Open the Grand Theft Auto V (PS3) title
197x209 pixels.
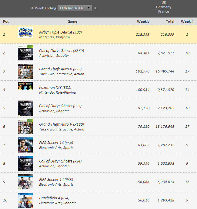tap(60, 69)
